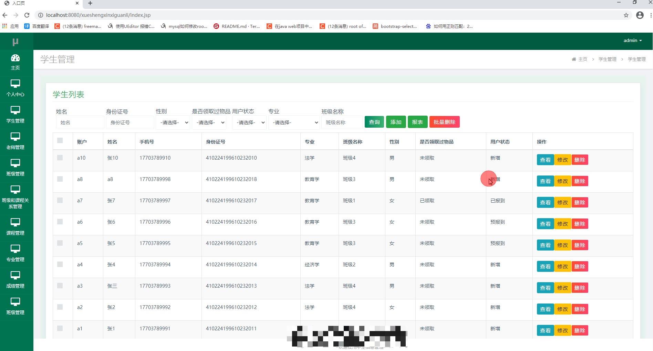Focus the 班级名称 search input
This screenshot has width=653, height=351.
(x=342, y=123)
